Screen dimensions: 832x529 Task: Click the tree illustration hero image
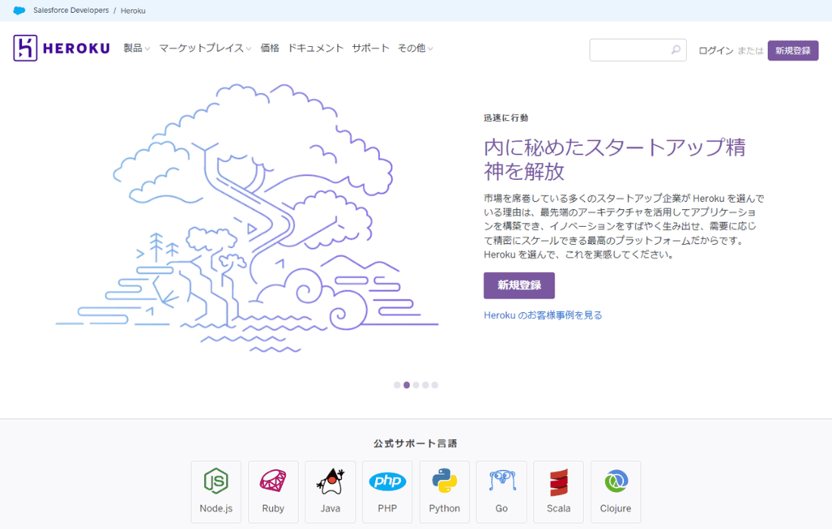click(x=247, y=218)
